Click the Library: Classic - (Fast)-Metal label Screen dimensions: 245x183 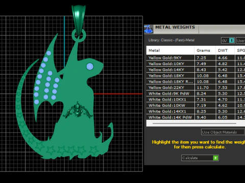pyautogui.click(x=171, y=40)
